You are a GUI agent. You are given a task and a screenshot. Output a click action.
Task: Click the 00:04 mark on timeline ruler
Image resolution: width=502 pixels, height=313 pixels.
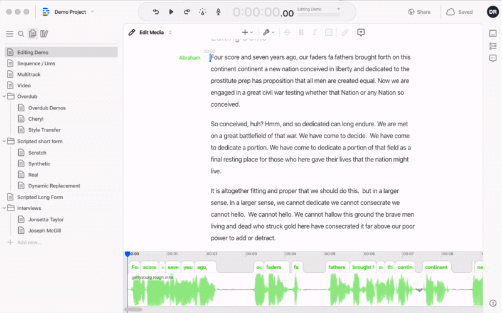point(291,254)
